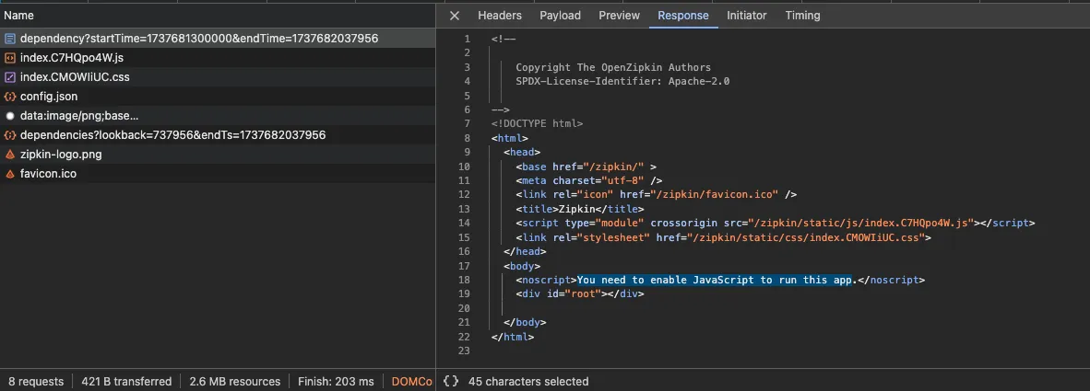Click the '<!DOCTYPE html>' line
Viewport: 1090px width, 391px height.
[x=537, y=124]
